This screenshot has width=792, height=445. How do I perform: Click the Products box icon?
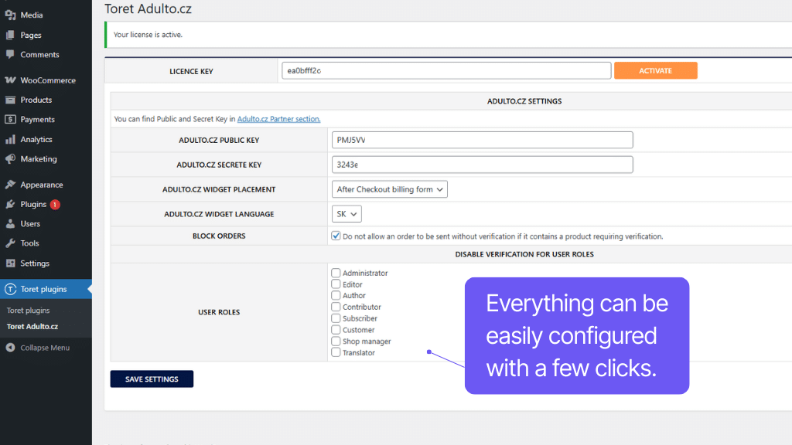(x=10, y=100)
